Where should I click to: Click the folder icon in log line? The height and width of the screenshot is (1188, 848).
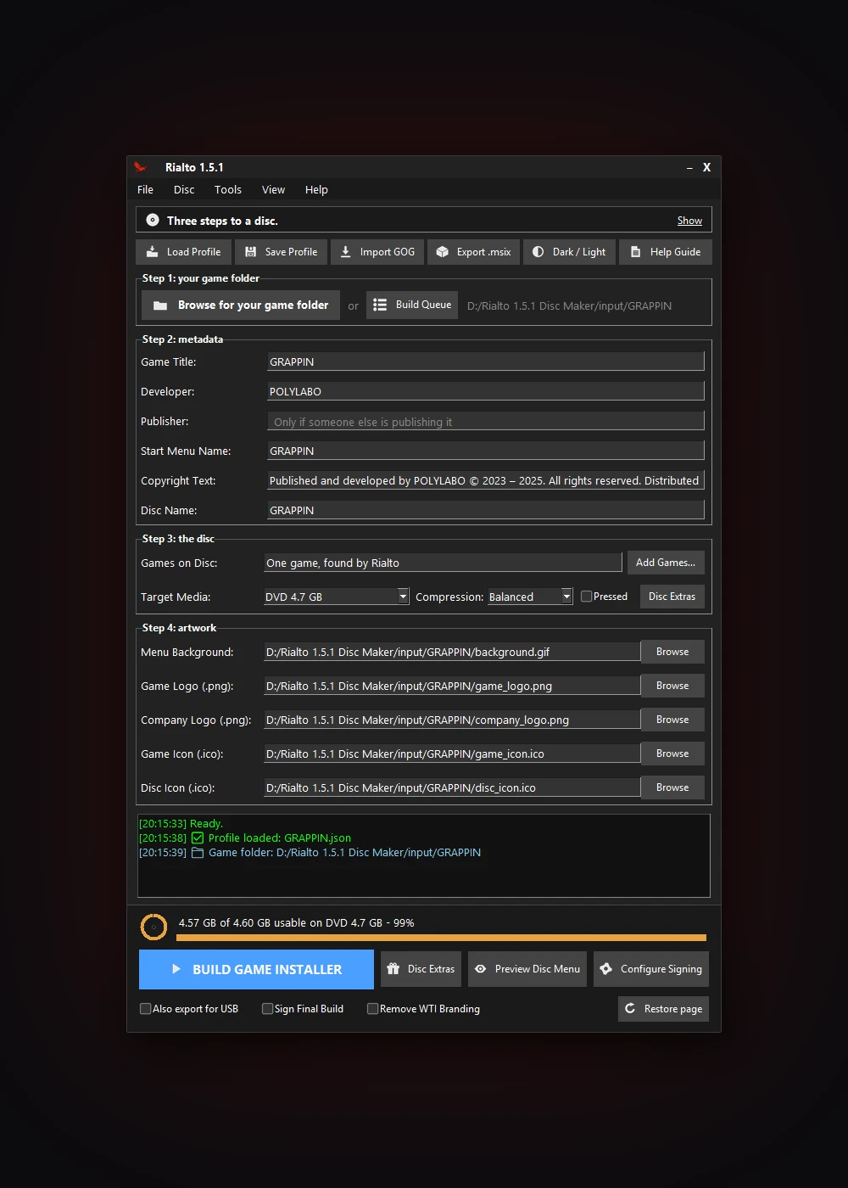point(198,853)
